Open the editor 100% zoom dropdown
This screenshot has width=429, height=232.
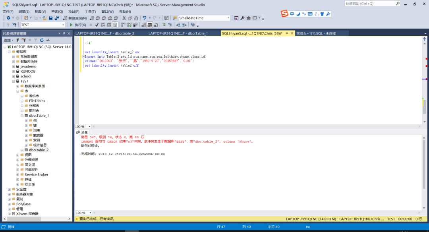(89, 127)
